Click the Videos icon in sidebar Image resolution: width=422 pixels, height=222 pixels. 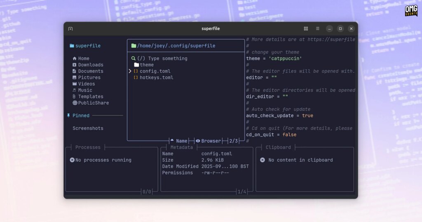click(x=75, y=84)
